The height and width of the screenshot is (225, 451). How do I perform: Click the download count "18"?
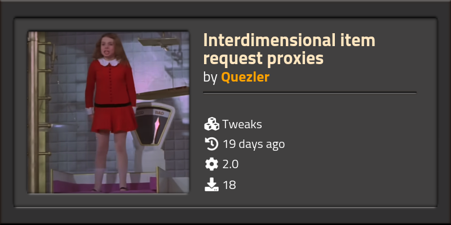[229, 185]
